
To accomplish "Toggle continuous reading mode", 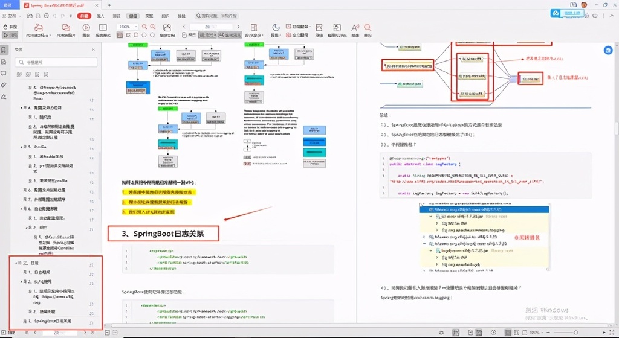I will [230, 35].
